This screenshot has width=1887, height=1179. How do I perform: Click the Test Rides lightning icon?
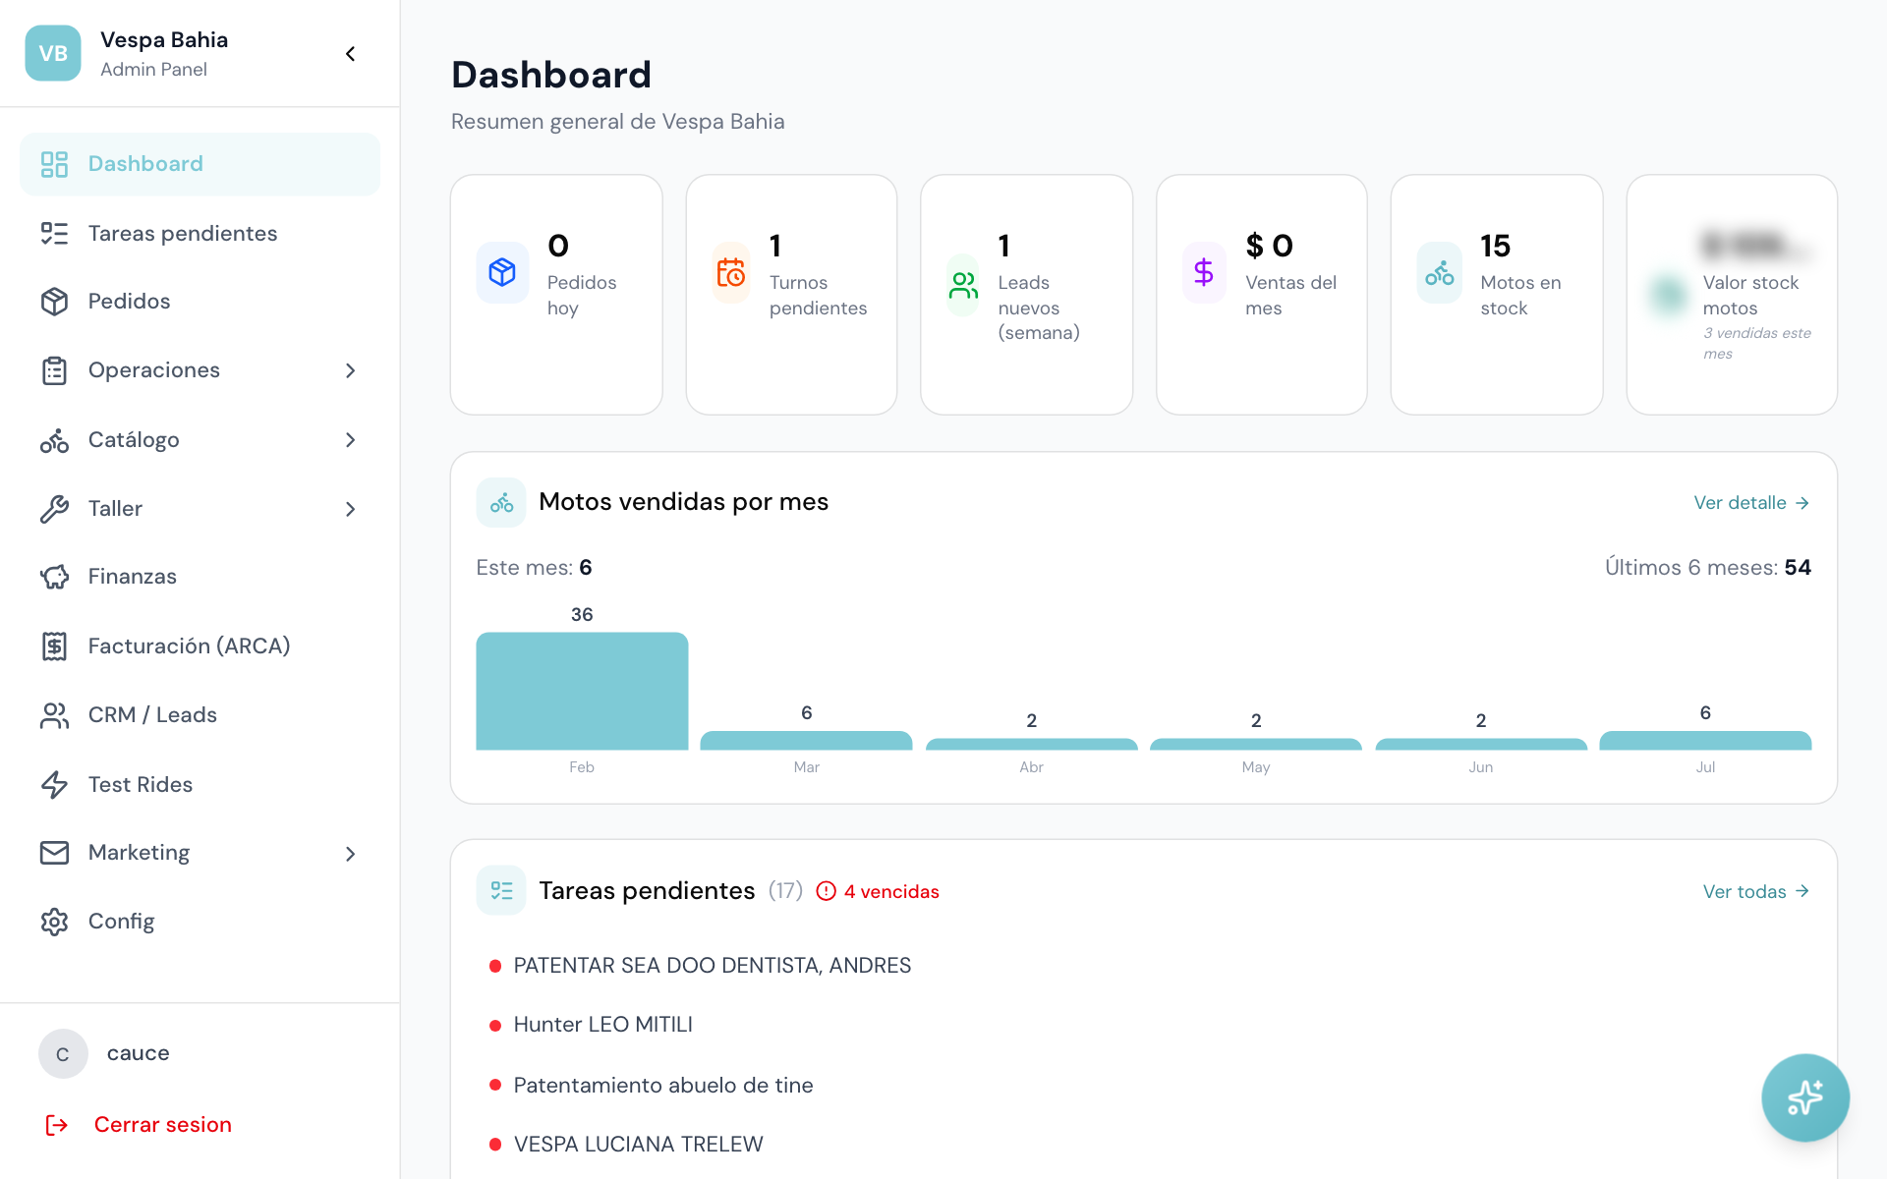(54, 784)
